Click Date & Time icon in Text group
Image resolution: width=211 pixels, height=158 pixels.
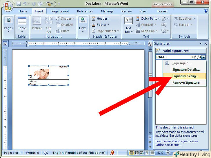[x=164, y=25]
